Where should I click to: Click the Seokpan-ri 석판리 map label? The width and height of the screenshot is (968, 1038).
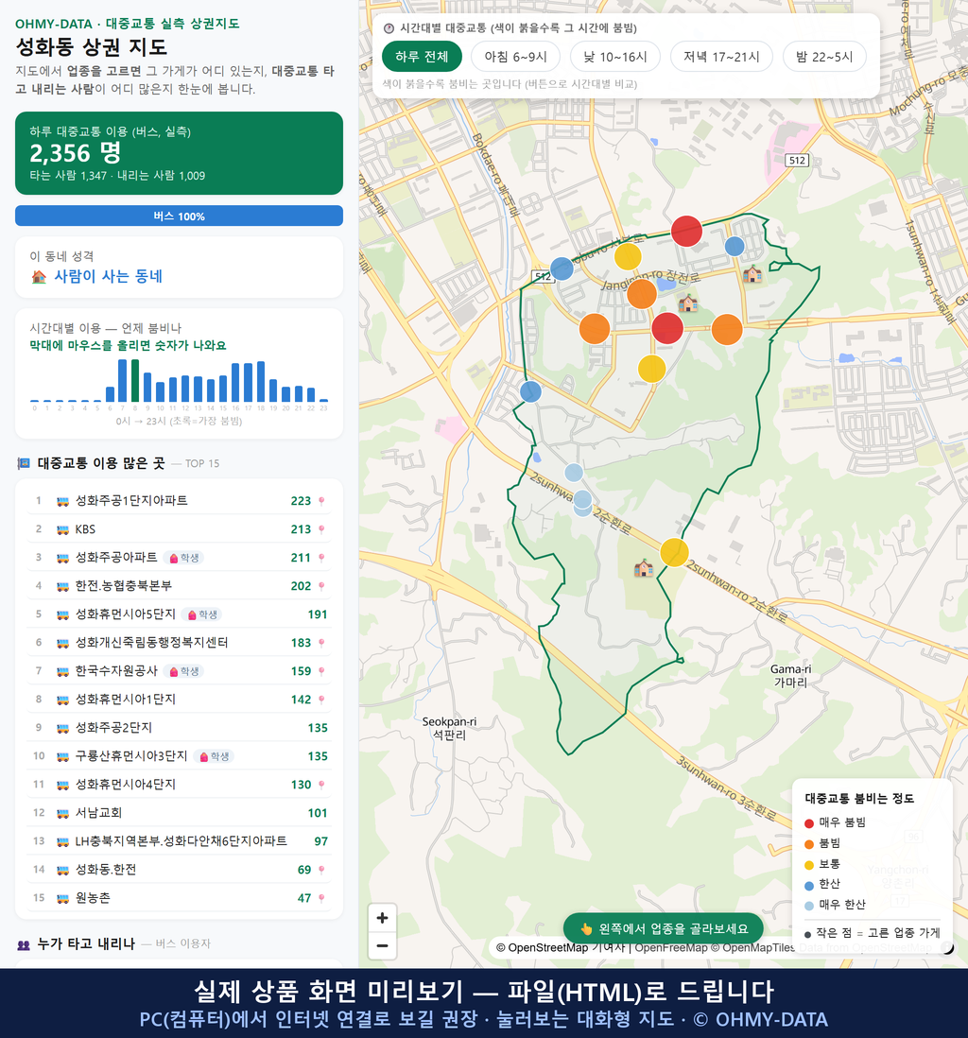pos(449,728)
